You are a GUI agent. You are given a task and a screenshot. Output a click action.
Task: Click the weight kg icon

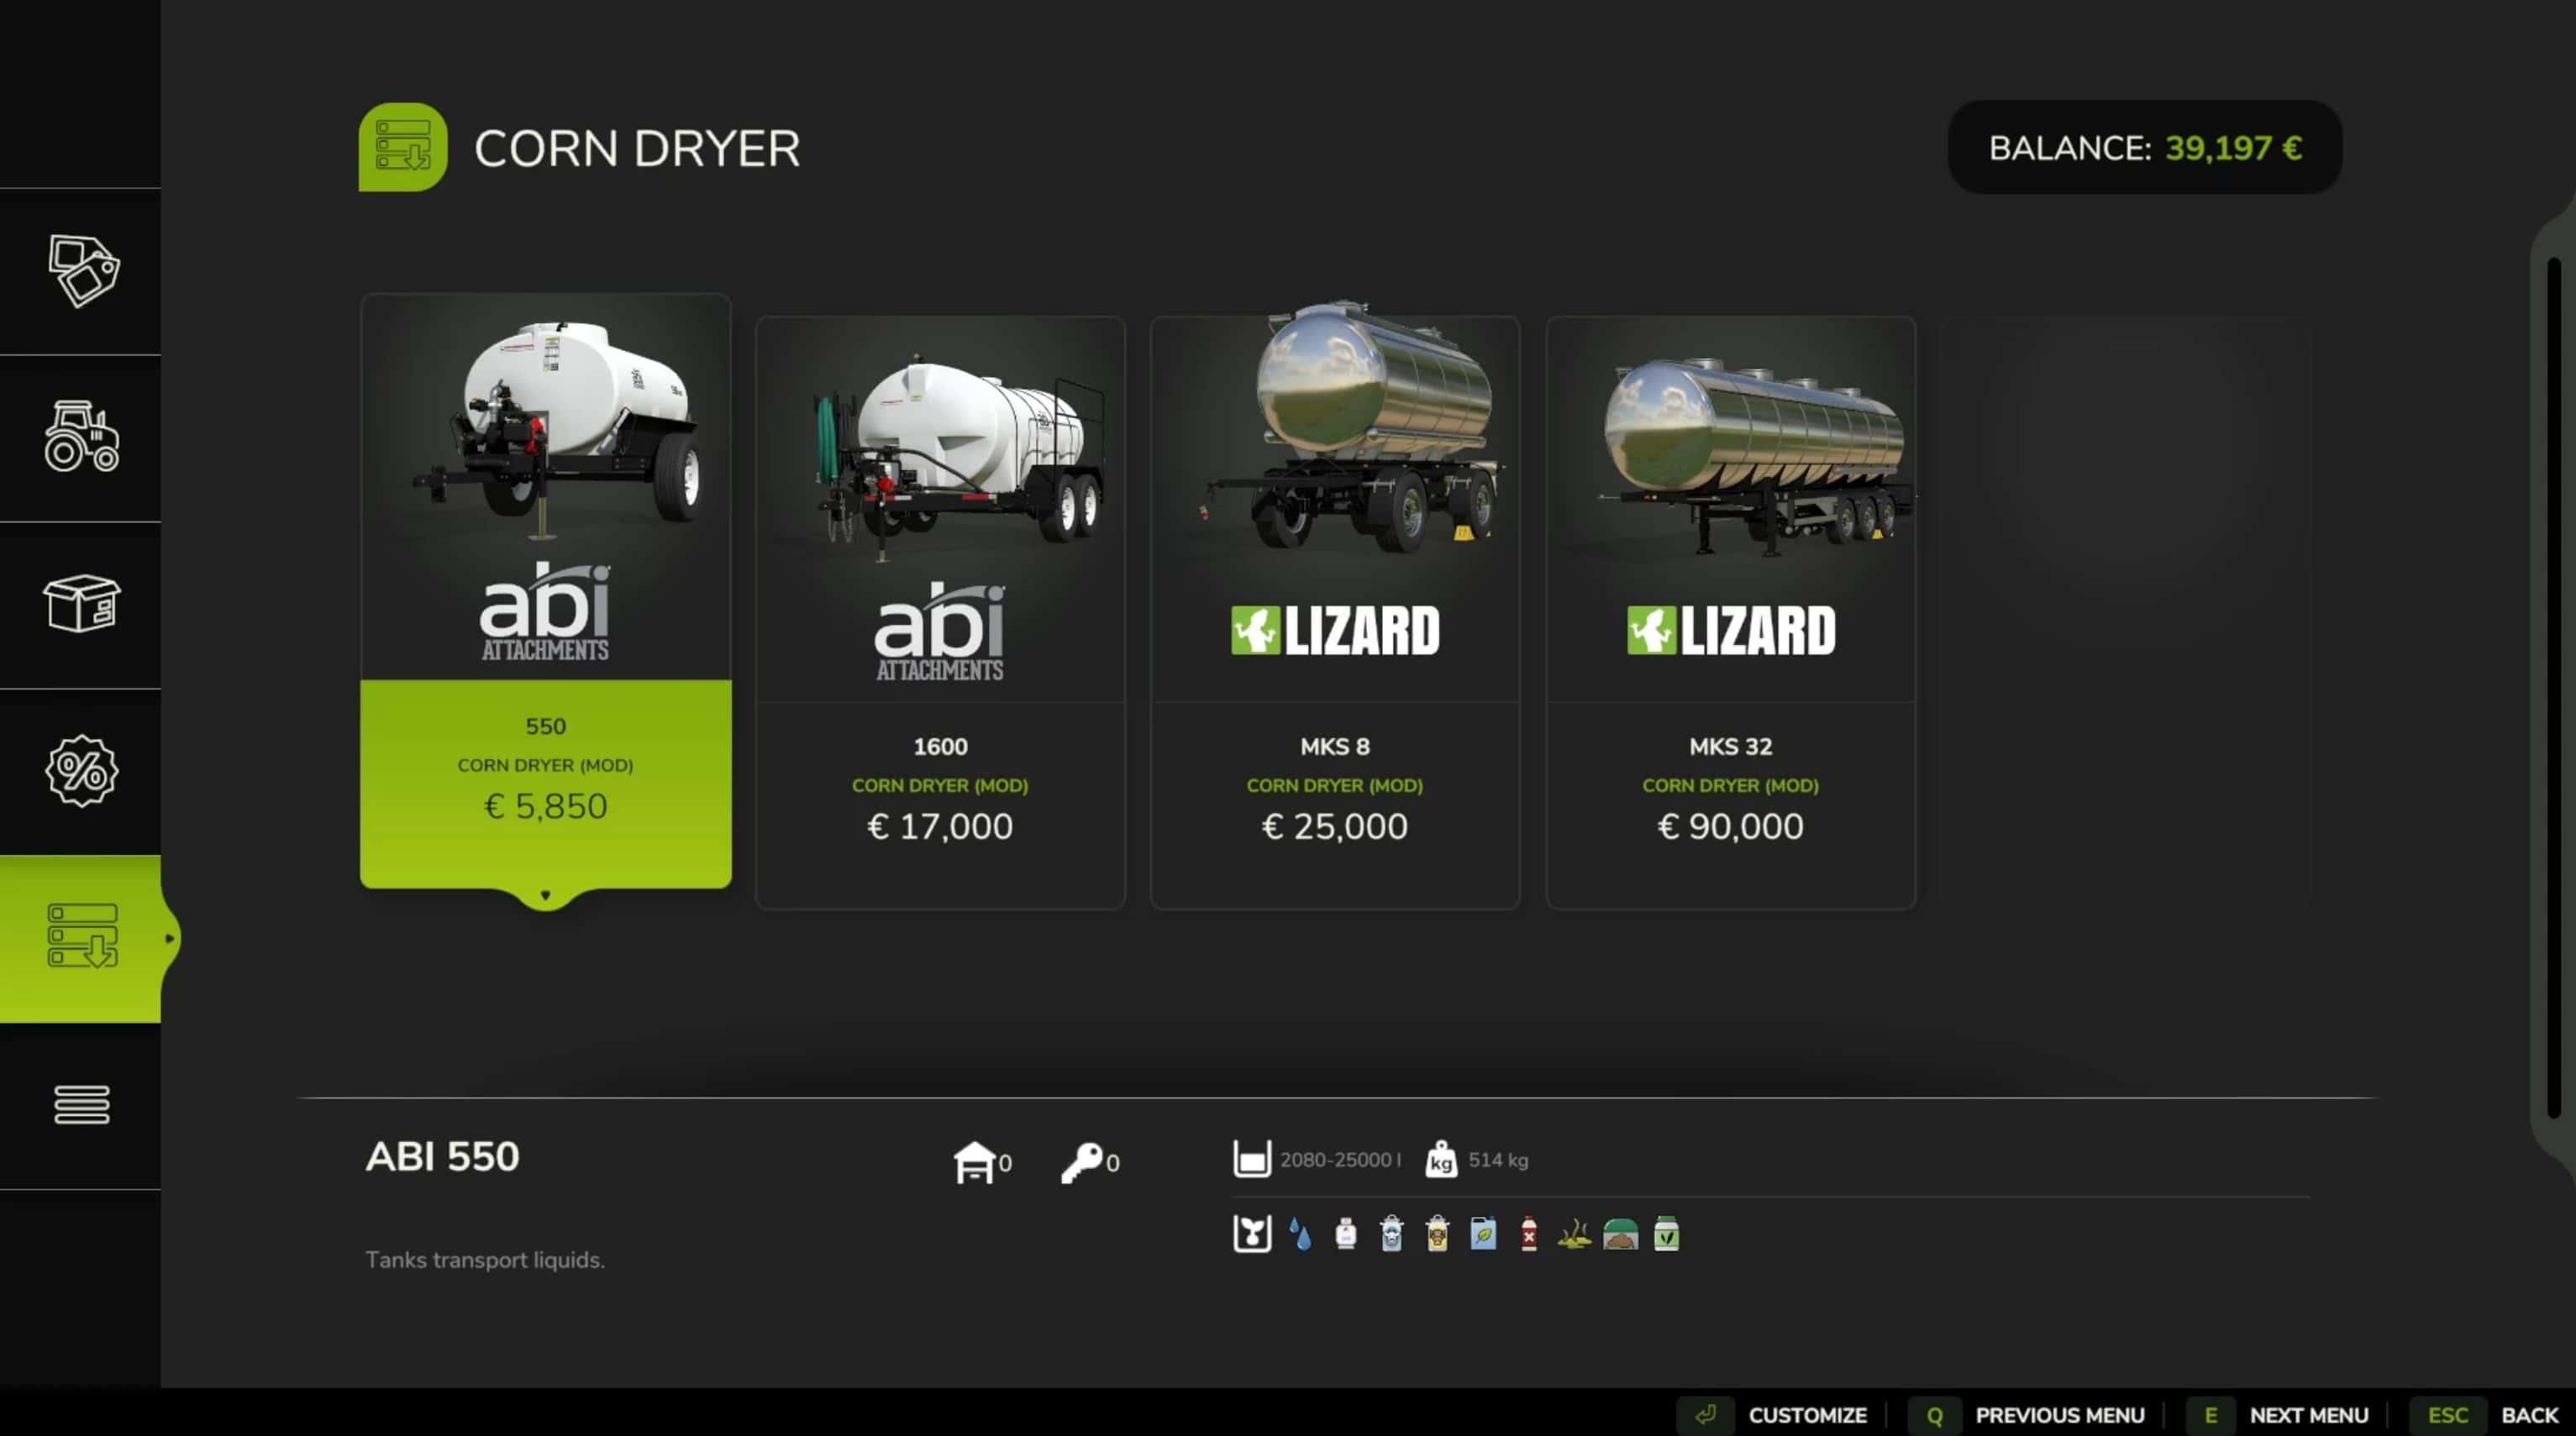(x=1440, y=1161)
